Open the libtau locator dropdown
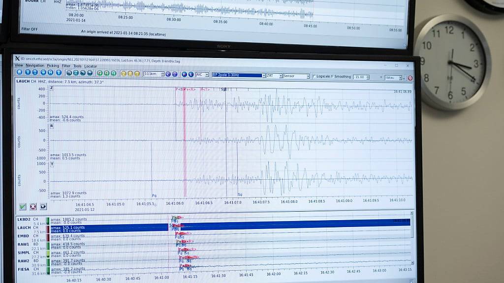 click(x=401, y=78)
